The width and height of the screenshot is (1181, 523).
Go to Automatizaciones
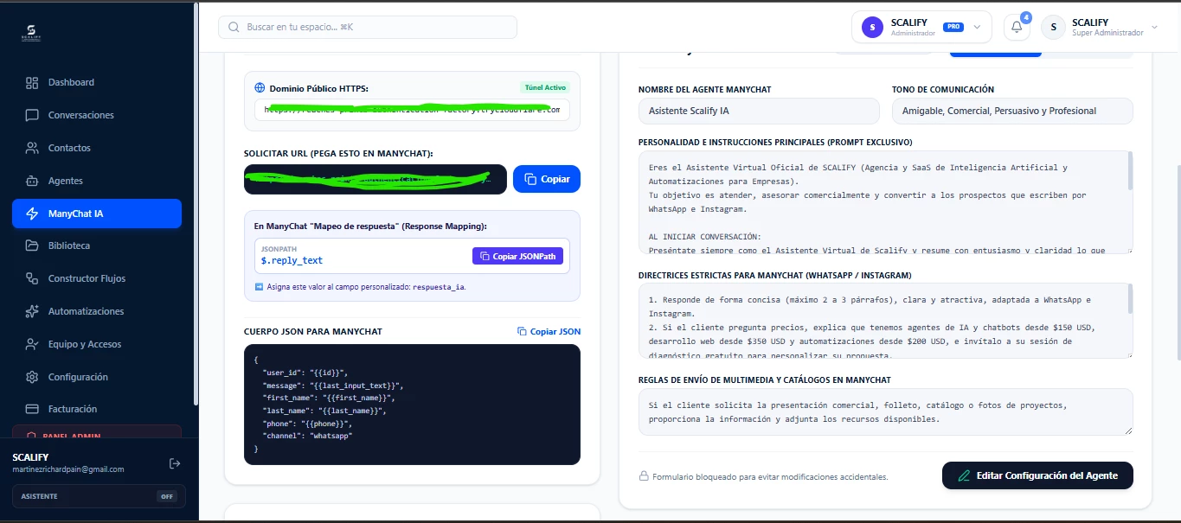point(97,311)
